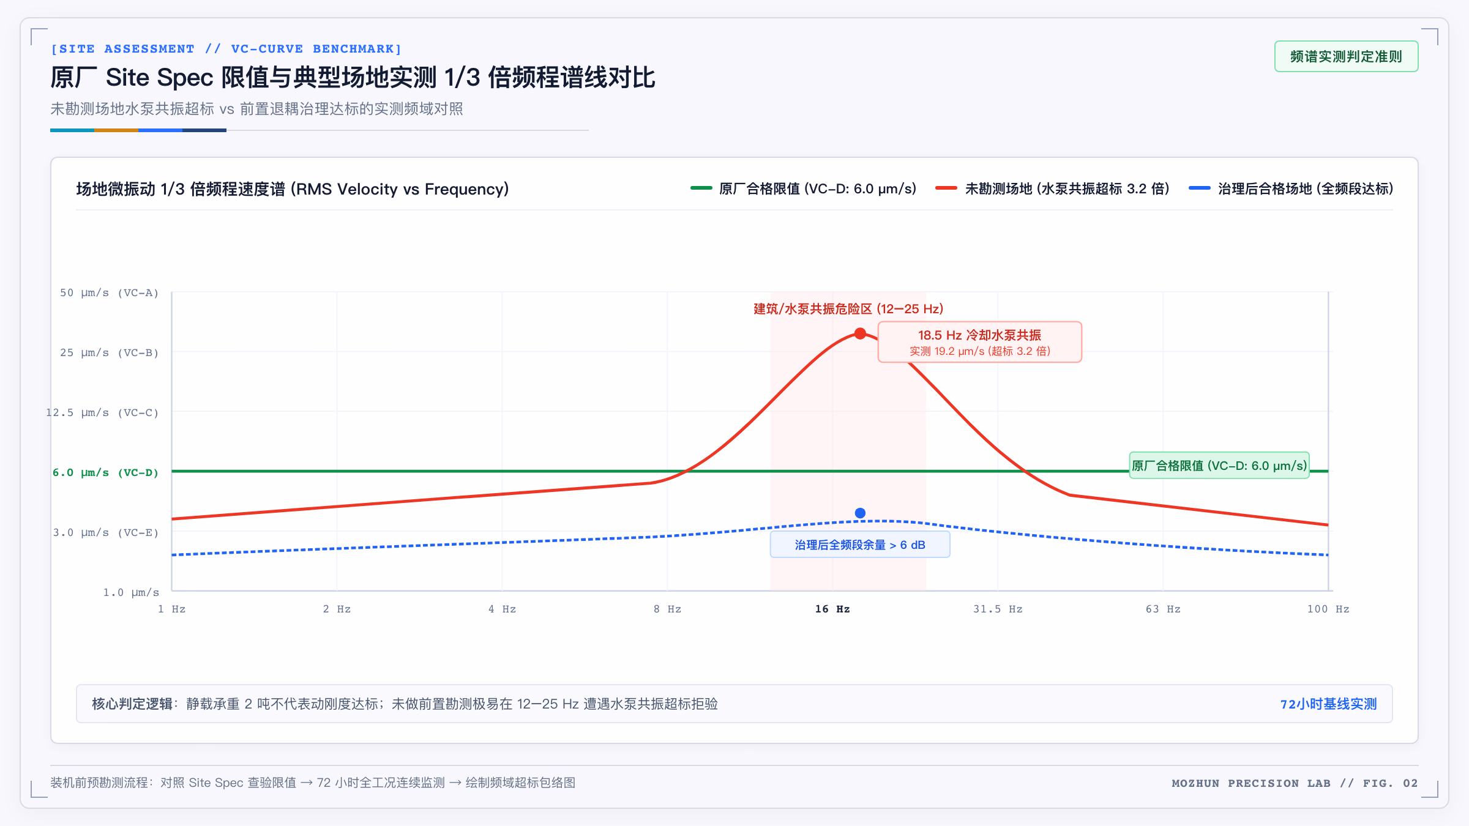
Task: Click the 2 Hz axis label
Action: (x=337, y=609)
